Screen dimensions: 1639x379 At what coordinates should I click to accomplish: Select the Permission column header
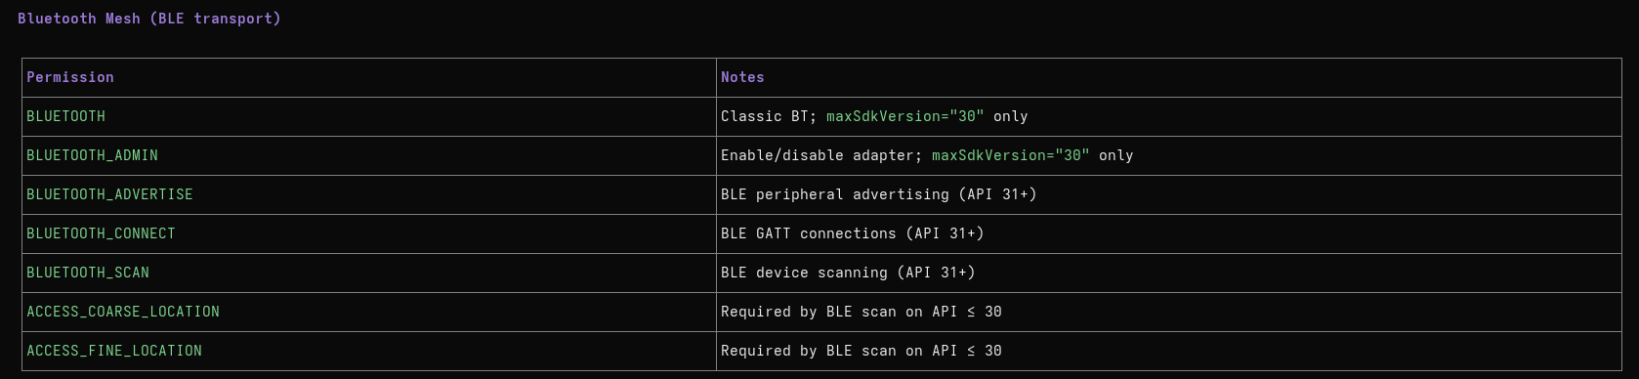click(x=70, y=77)
